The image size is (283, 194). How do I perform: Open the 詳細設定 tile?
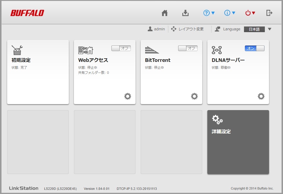coord(238,142)
